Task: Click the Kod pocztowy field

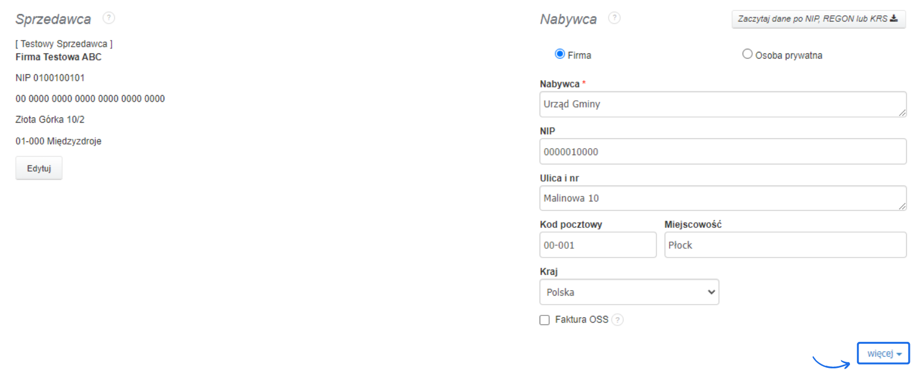Action: click(598, 245)
